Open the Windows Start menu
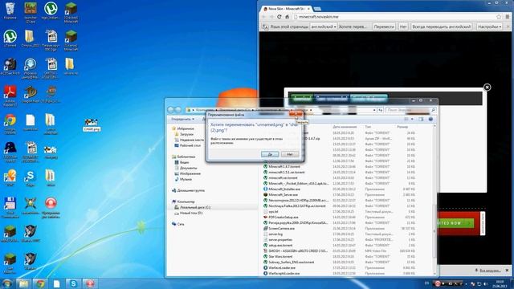Screen dimensions: 514x289 (x=6, y=283)
